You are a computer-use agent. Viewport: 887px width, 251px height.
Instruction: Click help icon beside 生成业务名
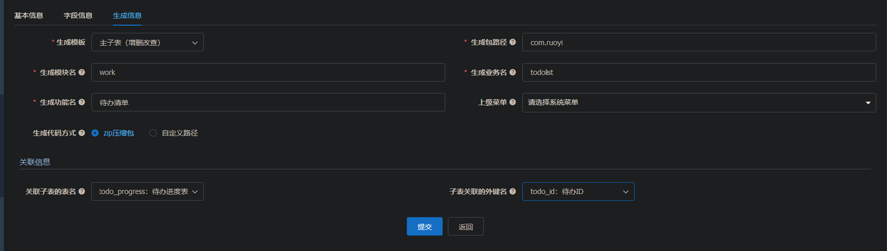tap(513, 72)
